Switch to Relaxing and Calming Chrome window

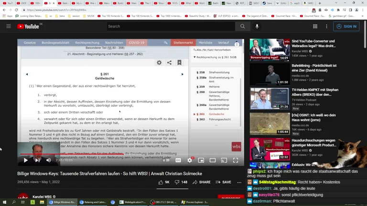click(x=93, y=202)
